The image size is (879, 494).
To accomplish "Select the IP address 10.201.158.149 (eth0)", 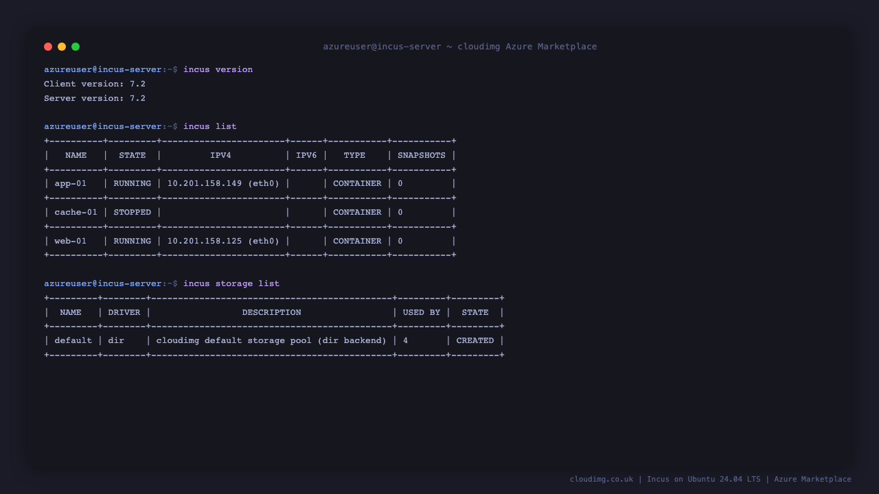I will click(224, 183).
